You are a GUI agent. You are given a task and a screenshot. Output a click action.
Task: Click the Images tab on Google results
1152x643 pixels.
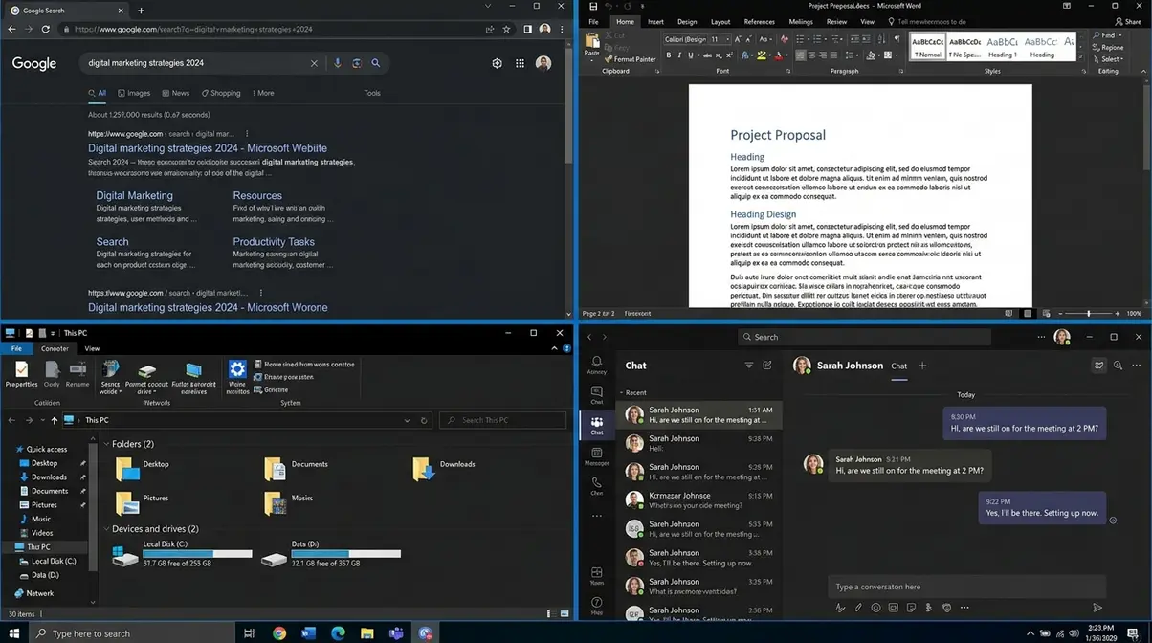[134, 93]
